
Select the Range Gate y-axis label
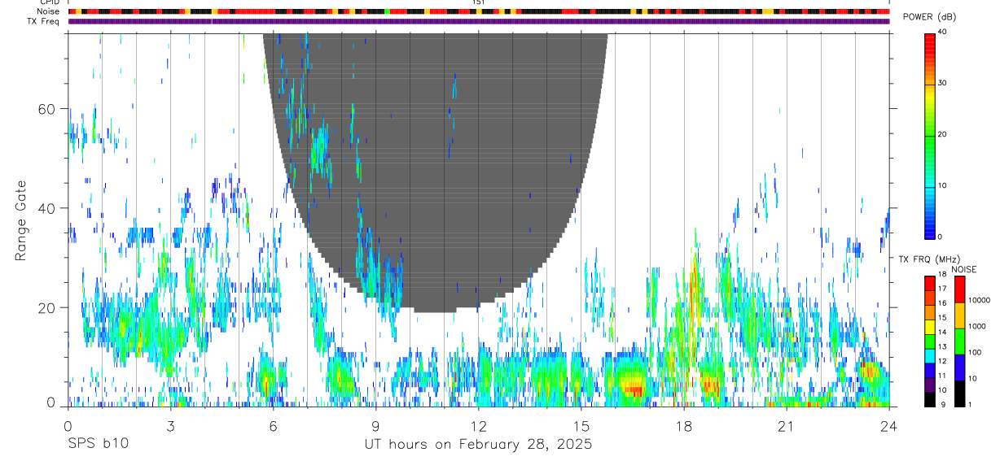click(x=22, y=220)
